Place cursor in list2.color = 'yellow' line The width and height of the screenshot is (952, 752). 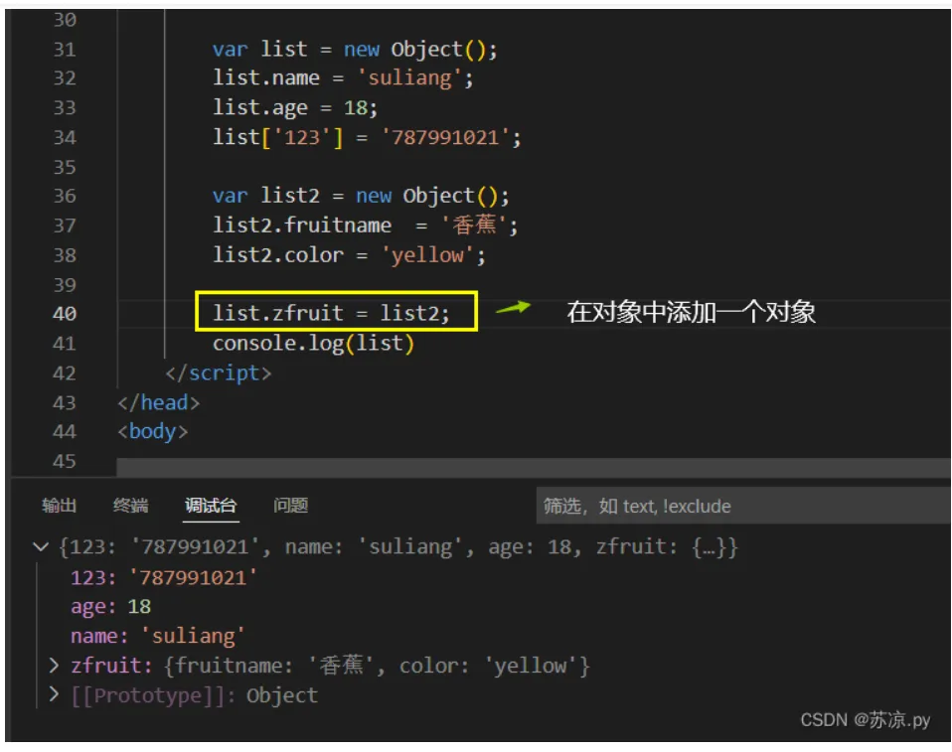[x=349, y=254]
